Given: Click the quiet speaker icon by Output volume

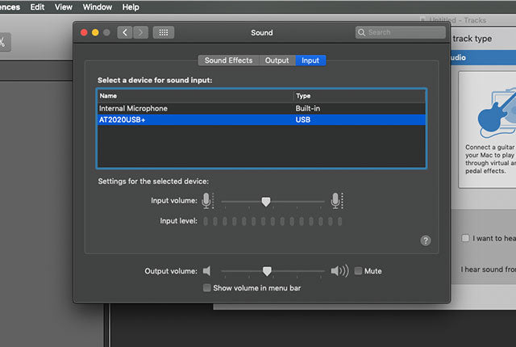Looking at the screenshot, I should point(206,271).
